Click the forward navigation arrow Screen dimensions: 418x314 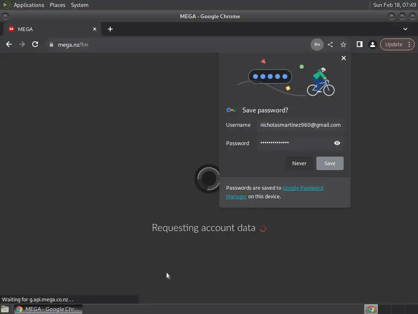(x=22, y=44)
